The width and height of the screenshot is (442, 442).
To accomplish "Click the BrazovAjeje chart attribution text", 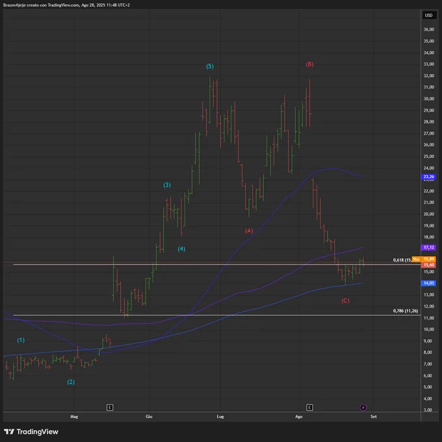I will (x=66, y=5).
